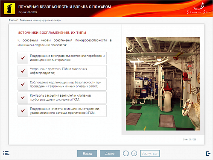Screen dimensions: 213x160
Task: Open the information icon
Action: click(x=134, y=154)
